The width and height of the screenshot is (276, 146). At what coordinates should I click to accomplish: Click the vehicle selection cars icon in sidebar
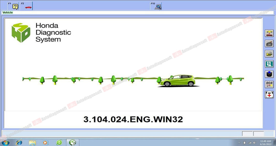pos(269,33)
